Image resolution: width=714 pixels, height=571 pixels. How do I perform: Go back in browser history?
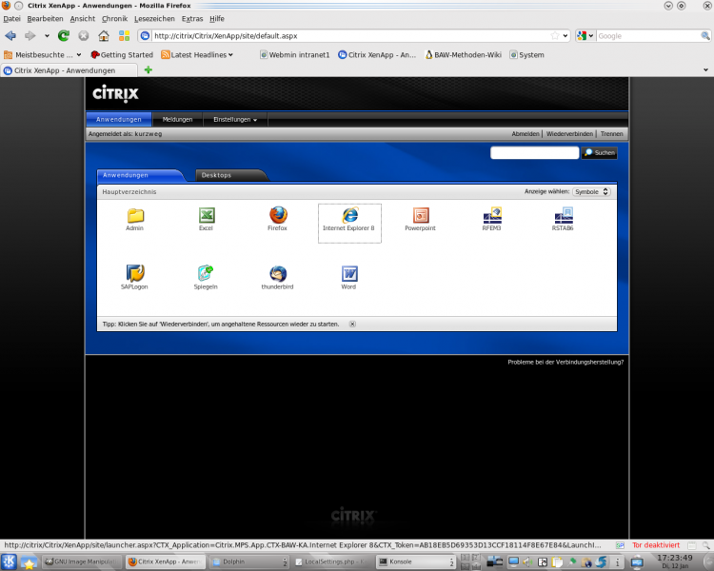pos(10,36)
